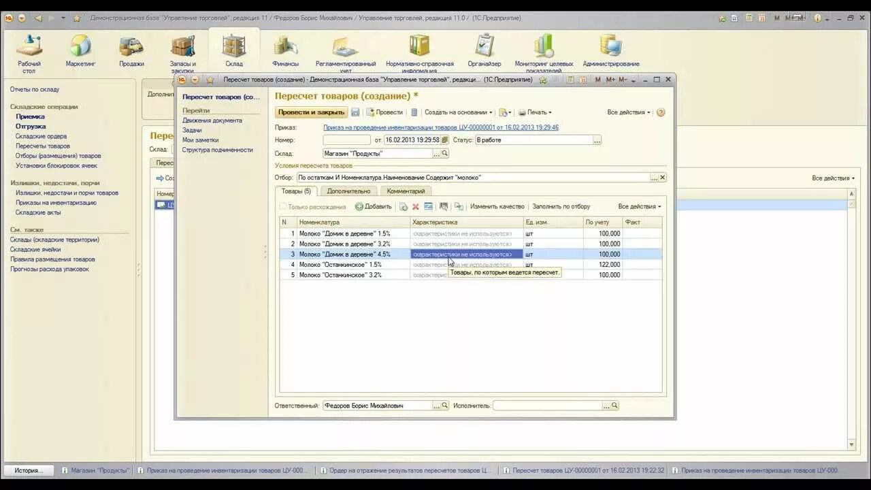
Task: Open Пересчеты товаров in the left sidebar
Action: 43,146
